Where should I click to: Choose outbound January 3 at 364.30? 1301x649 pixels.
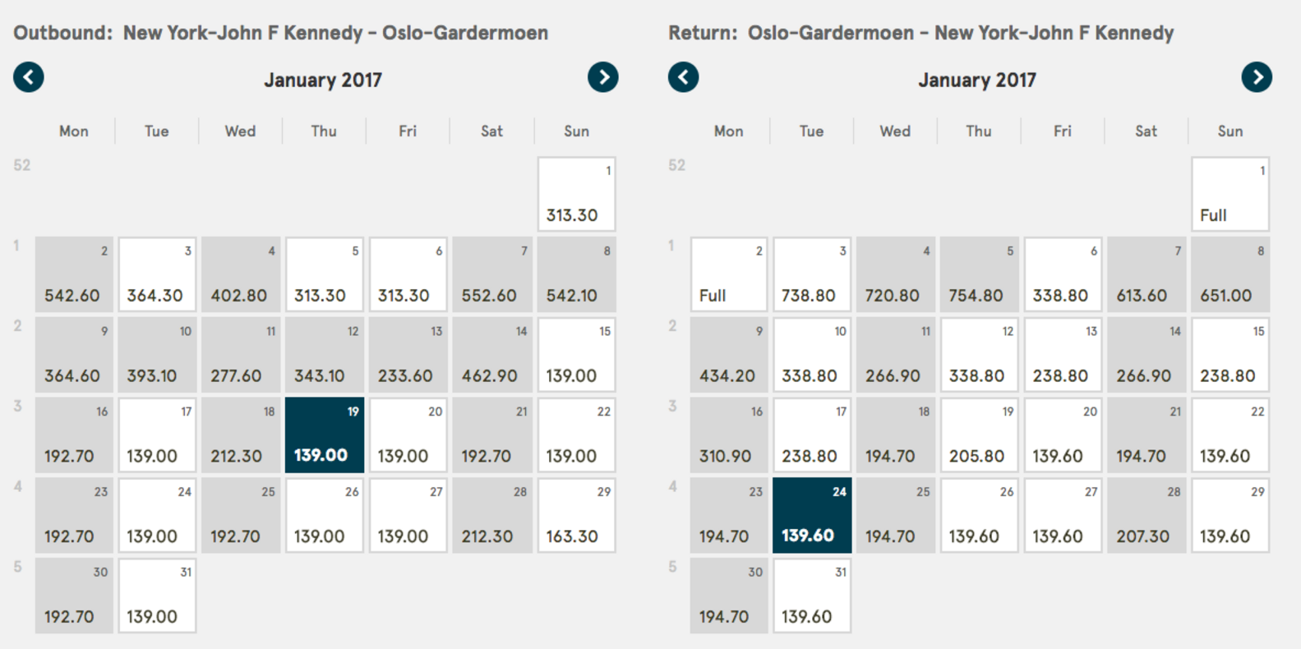coord(157,275)
